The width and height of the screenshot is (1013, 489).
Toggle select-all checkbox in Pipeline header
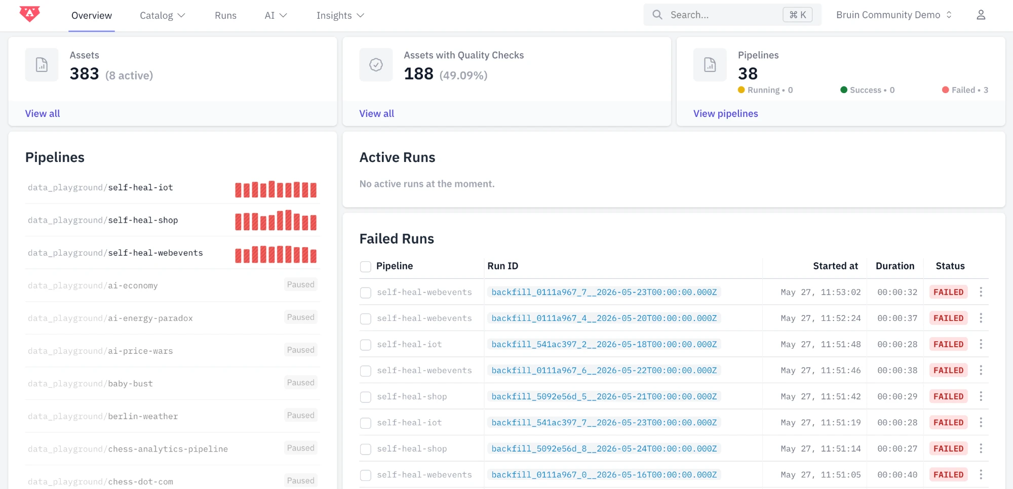pyautogui.click(x=366, y=266)
